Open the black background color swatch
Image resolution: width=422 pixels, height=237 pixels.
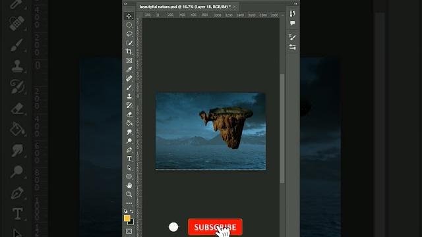tap(131, 223)
